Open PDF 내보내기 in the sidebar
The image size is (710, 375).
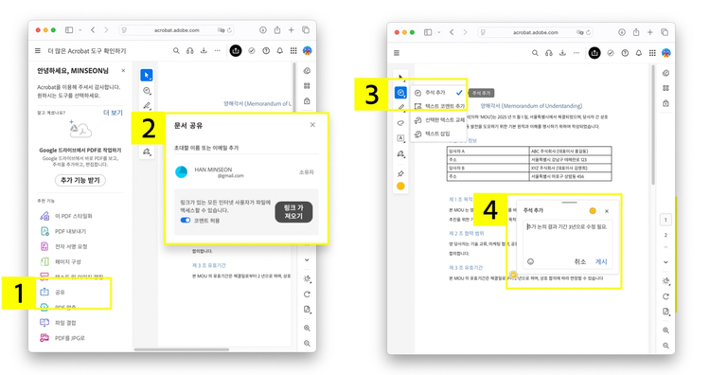[x=70, y=231]
